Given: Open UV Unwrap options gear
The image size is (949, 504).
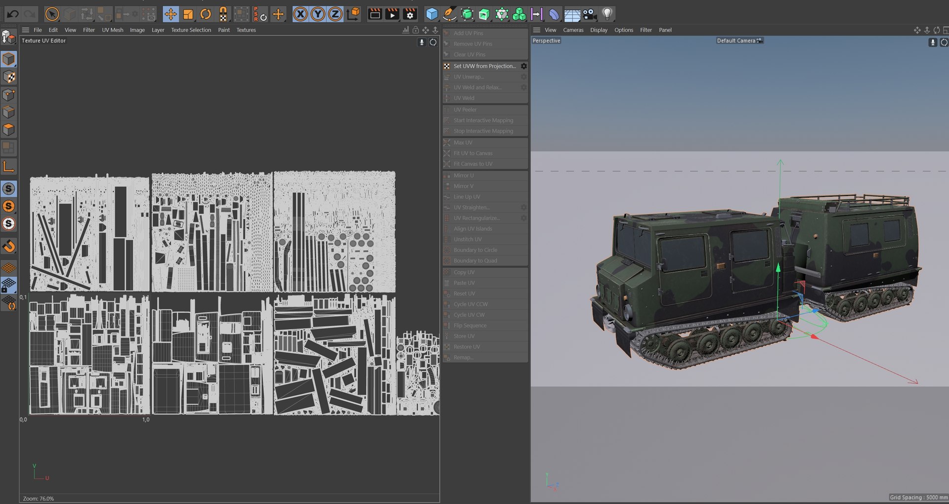Looking at the screenshot, I should tap(523, 77).
